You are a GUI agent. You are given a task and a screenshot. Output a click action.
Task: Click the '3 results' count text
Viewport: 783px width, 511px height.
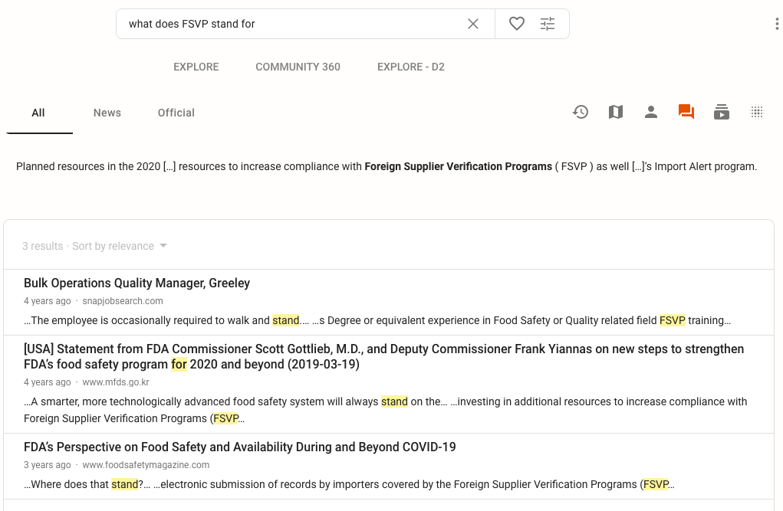coord(42,246)
